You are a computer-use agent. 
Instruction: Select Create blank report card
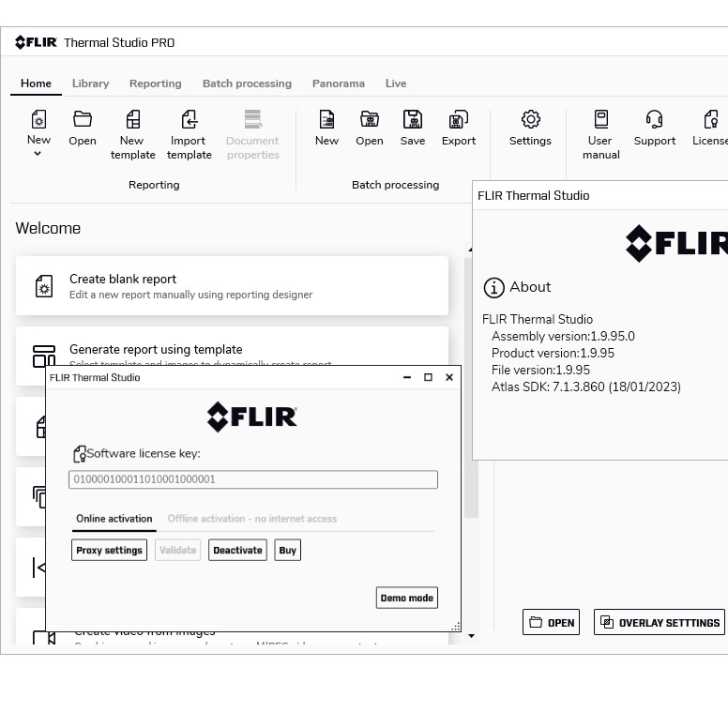[x=232, y=285]
